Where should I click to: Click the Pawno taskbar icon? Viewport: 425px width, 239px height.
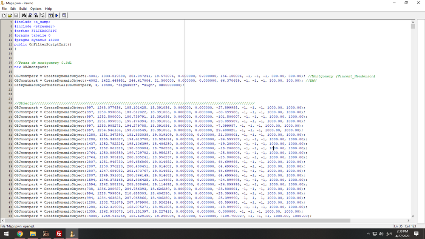pos(72,233)
